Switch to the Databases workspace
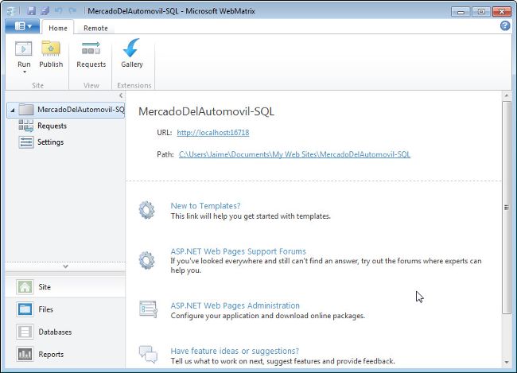Viewport: 517px width, 373px height. [65, 332]
